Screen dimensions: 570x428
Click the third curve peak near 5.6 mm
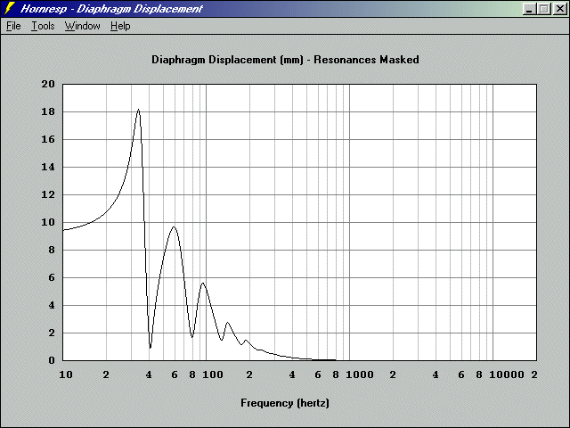(202, 284)
